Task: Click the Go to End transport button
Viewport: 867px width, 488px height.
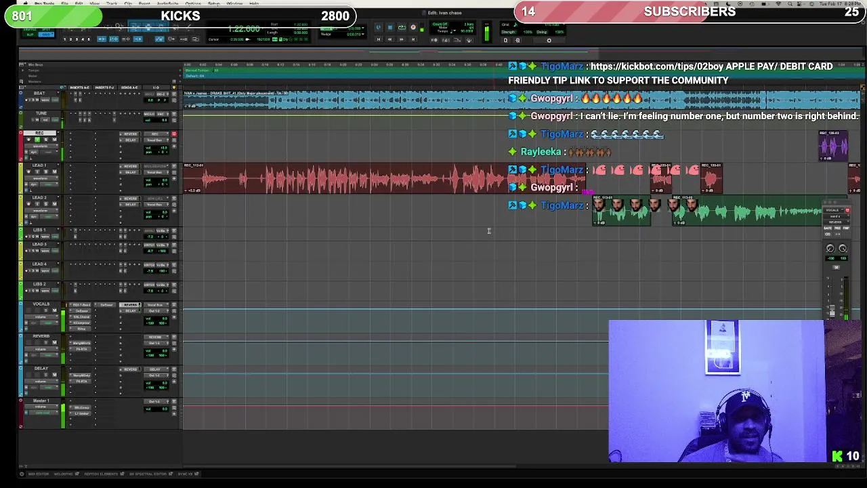Action: pos(413,39)
